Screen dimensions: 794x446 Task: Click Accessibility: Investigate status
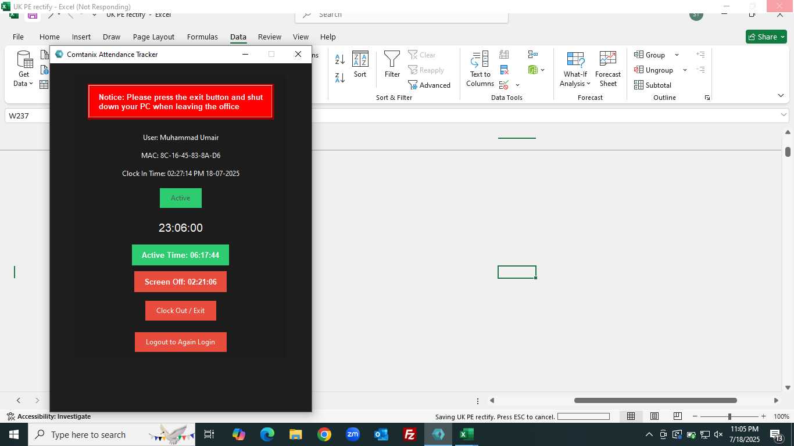click(49, 416)
